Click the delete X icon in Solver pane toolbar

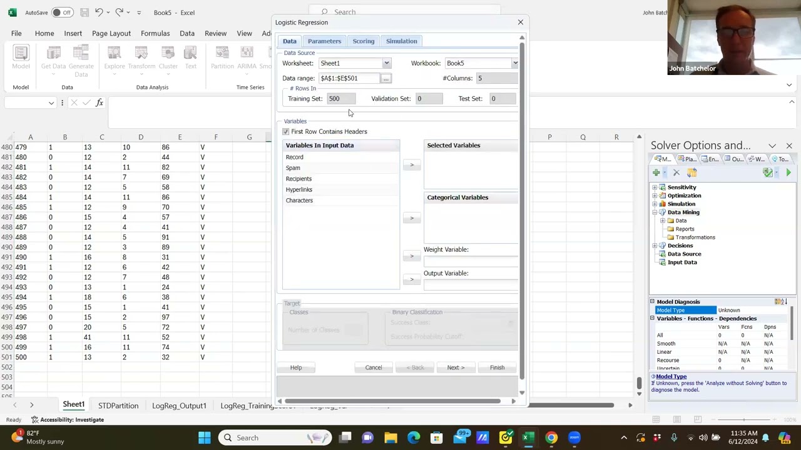676,172
